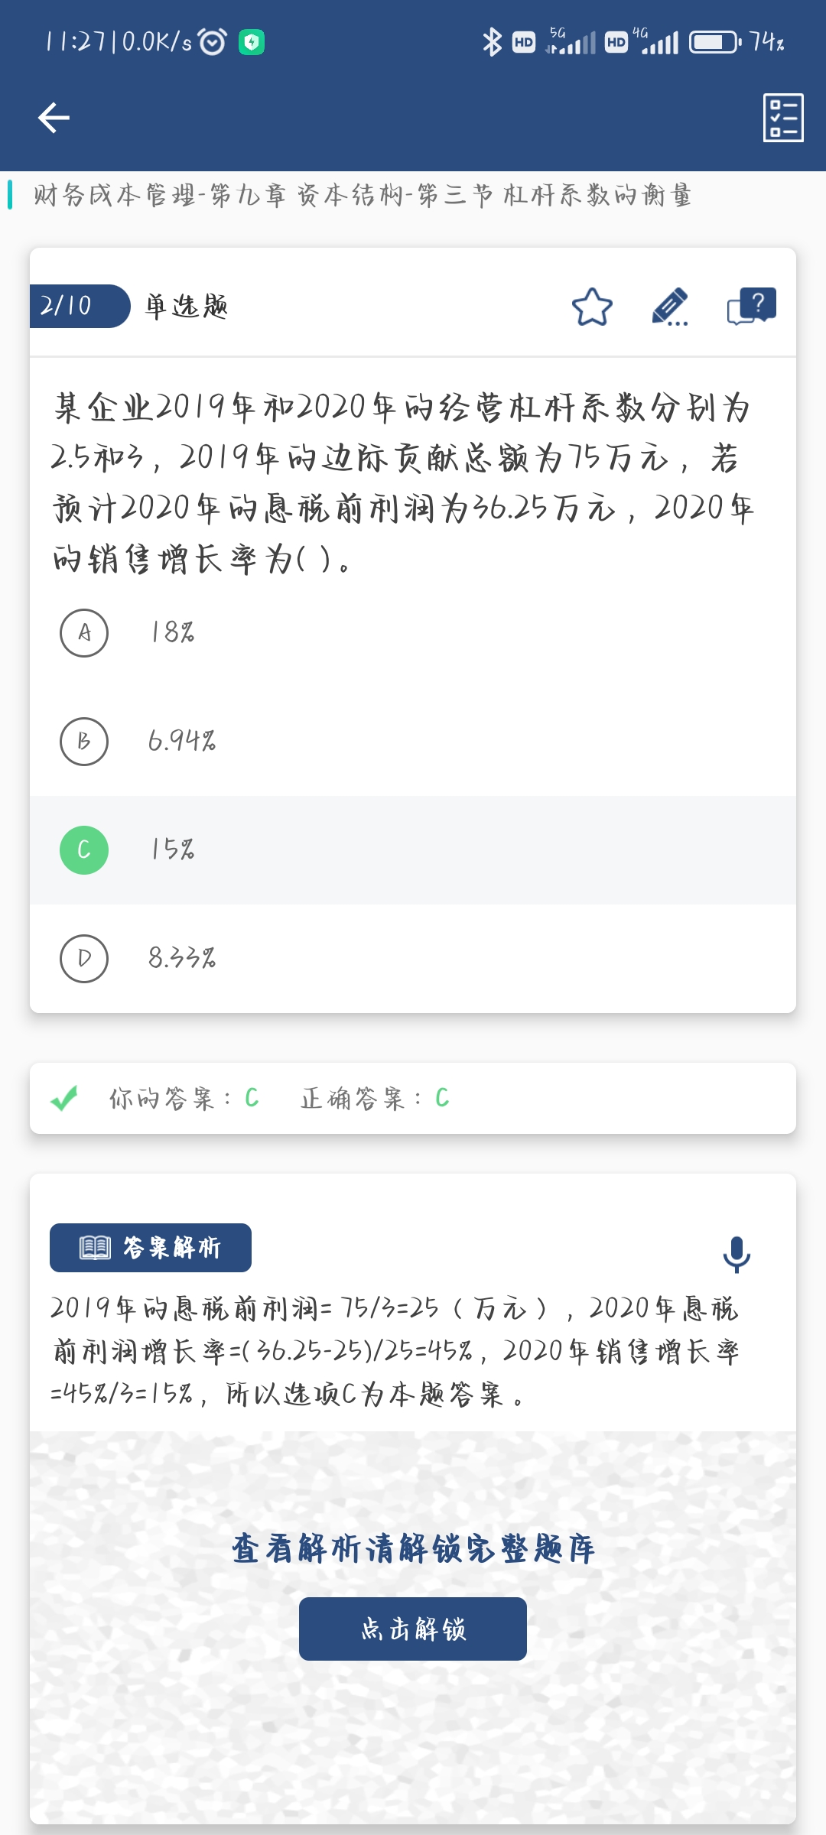This screenshot has width=826, height=1835.
Task: Choose the 18% answer text
Action: point(172,632)
